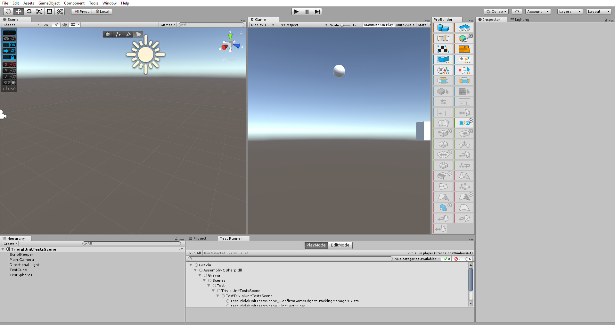Adjust the Game view Scale slider
Image resolution: width=615 pixels, height=325 pixels.
point(346,25)
